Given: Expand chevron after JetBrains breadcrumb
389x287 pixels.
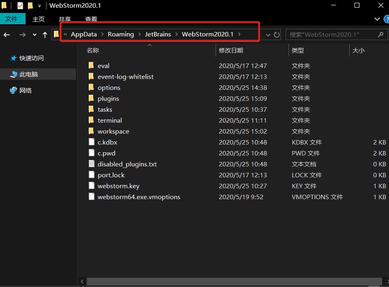Looking at the screenshot, I should [x=177, y=34].
